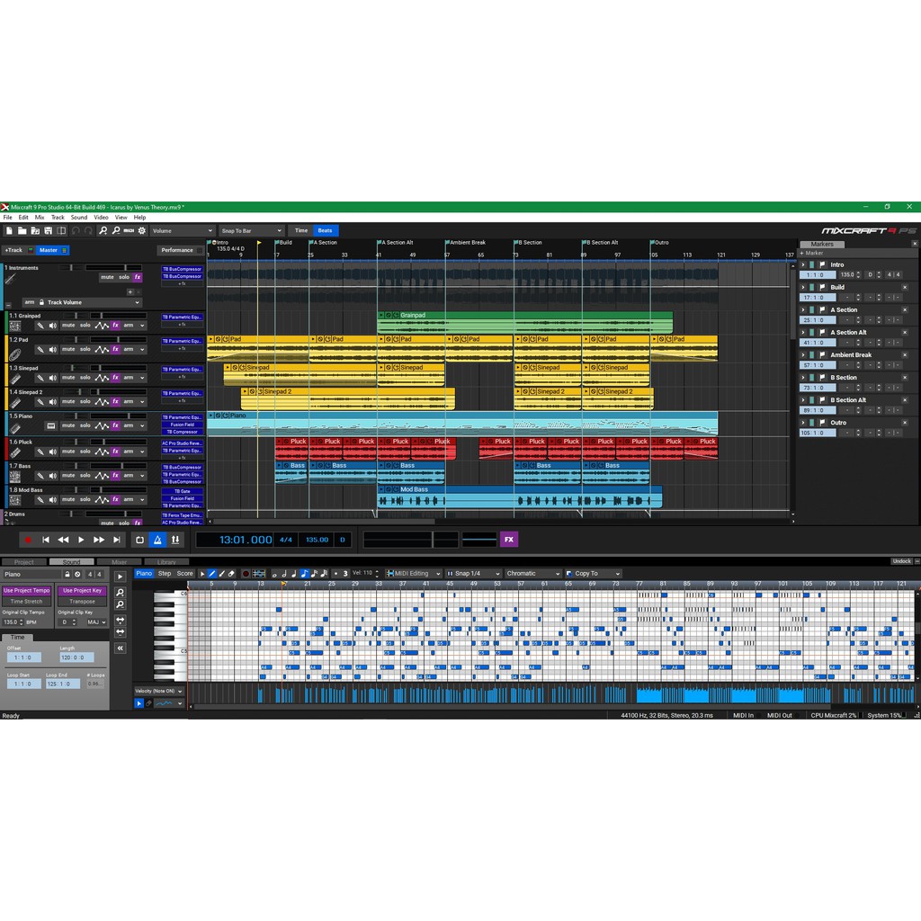Screen dimensions: 921x921
Task: Click the MIDI toolbar icon
Action: 129,231
